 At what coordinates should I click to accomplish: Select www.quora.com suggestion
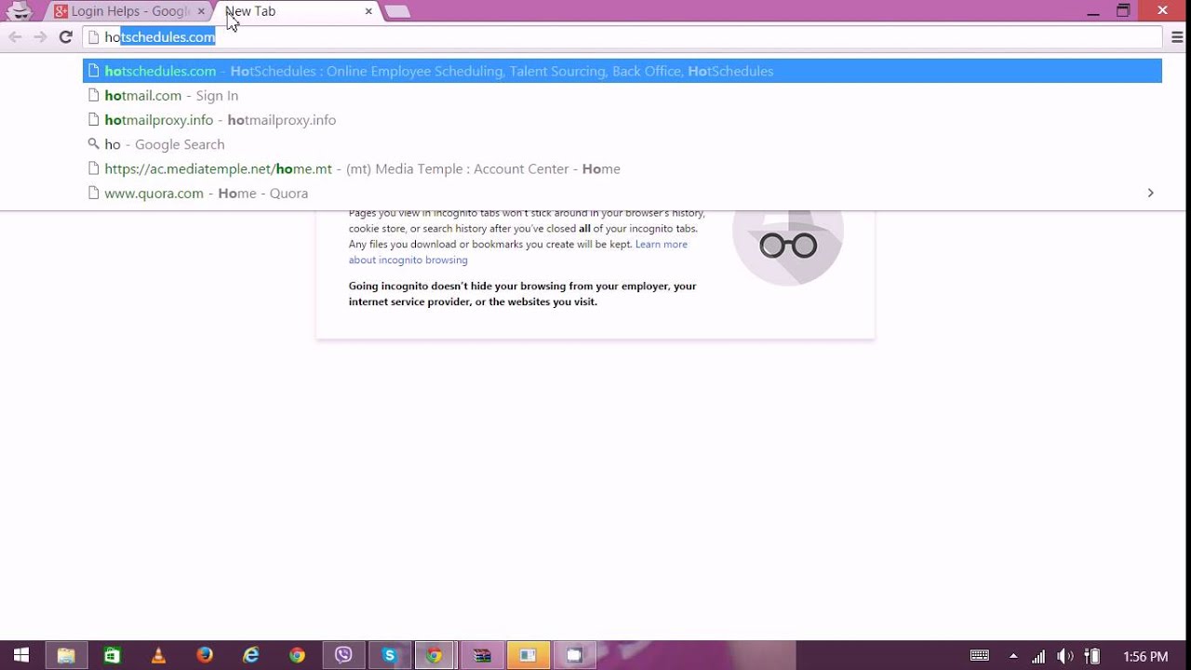pyautogui.click(x=622, y=193)
